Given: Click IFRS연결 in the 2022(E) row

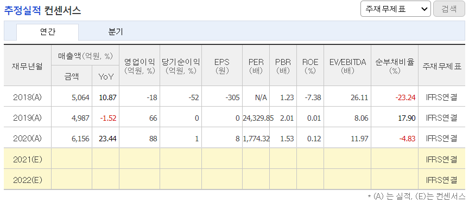Looking at the screenshot, I should tap(442, 180).
